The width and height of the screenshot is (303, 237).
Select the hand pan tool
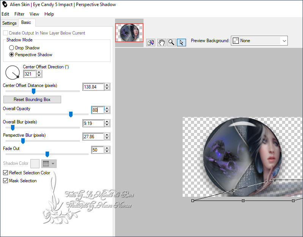[x=161, y=42]
